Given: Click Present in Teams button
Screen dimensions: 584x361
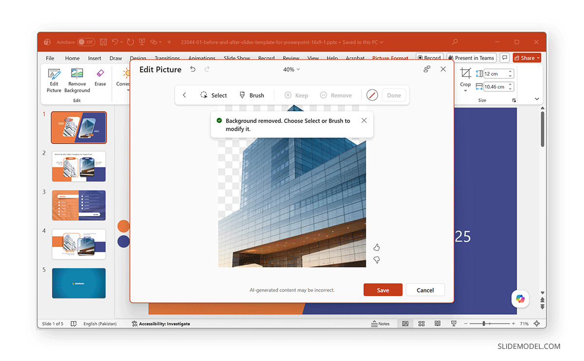Looking at the screenshot, I should coord(471,58).
